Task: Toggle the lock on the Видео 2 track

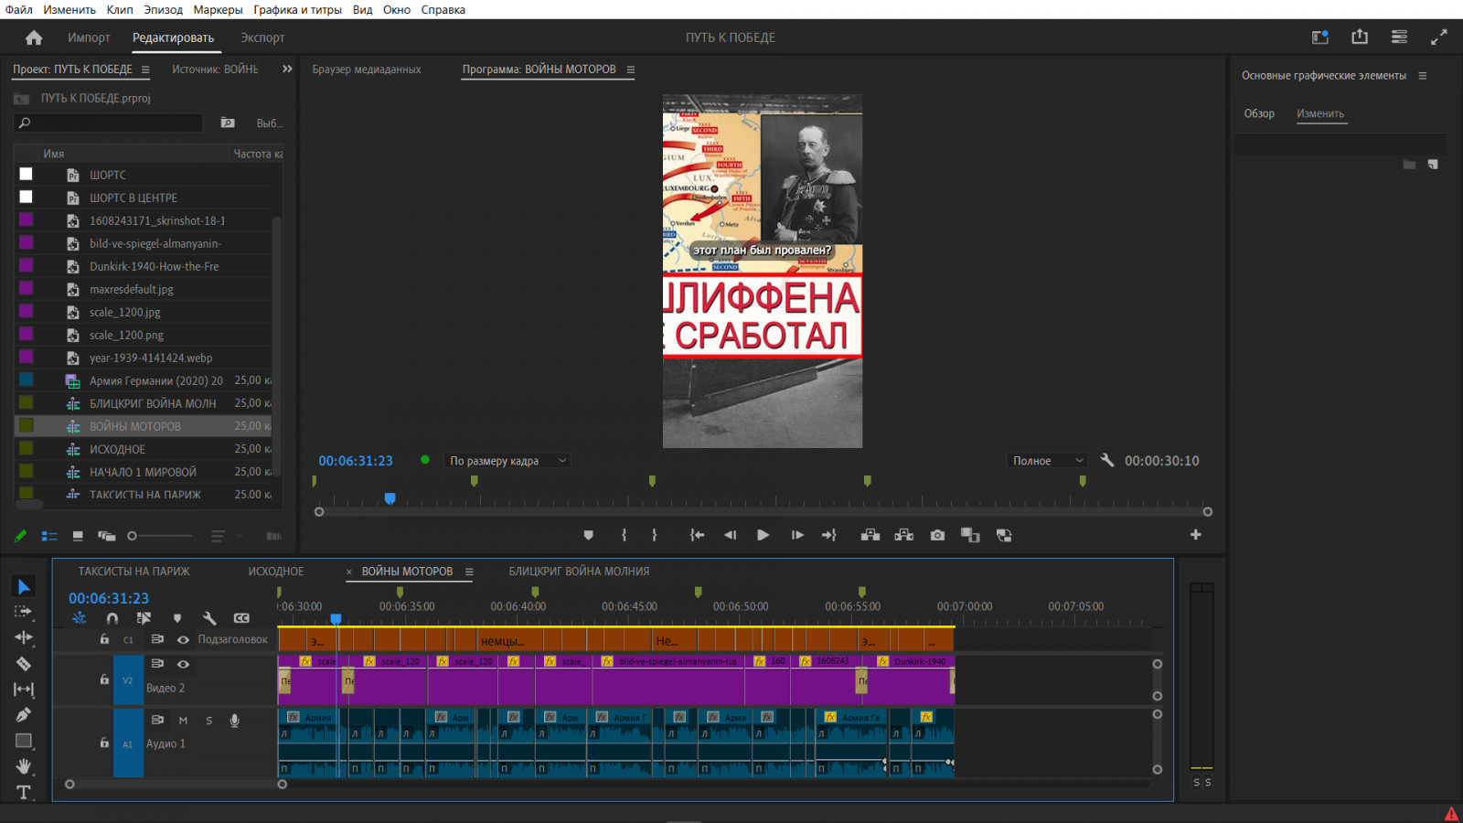Action: [x=104, y=679]
